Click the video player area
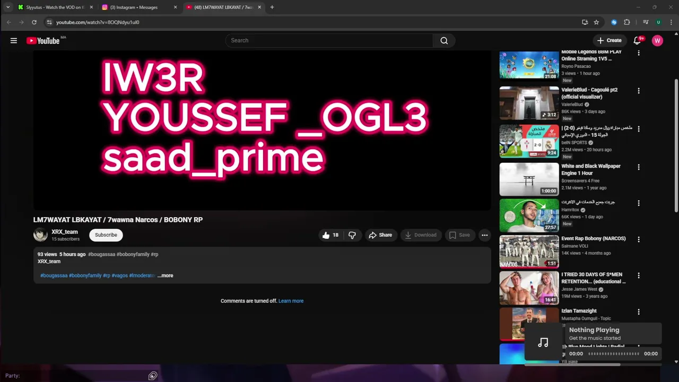This screenshot has height=382, width=679. pos(262,131)
